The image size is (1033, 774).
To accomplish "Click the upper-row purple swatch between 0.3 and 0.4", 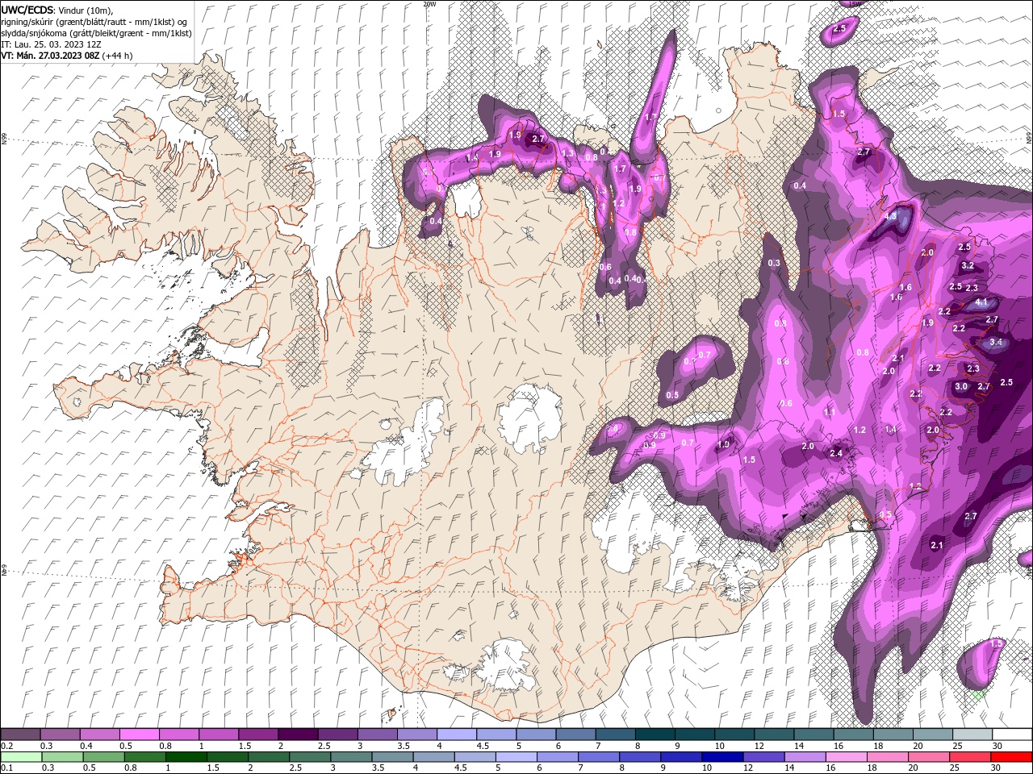I will (x=61, y=734).
